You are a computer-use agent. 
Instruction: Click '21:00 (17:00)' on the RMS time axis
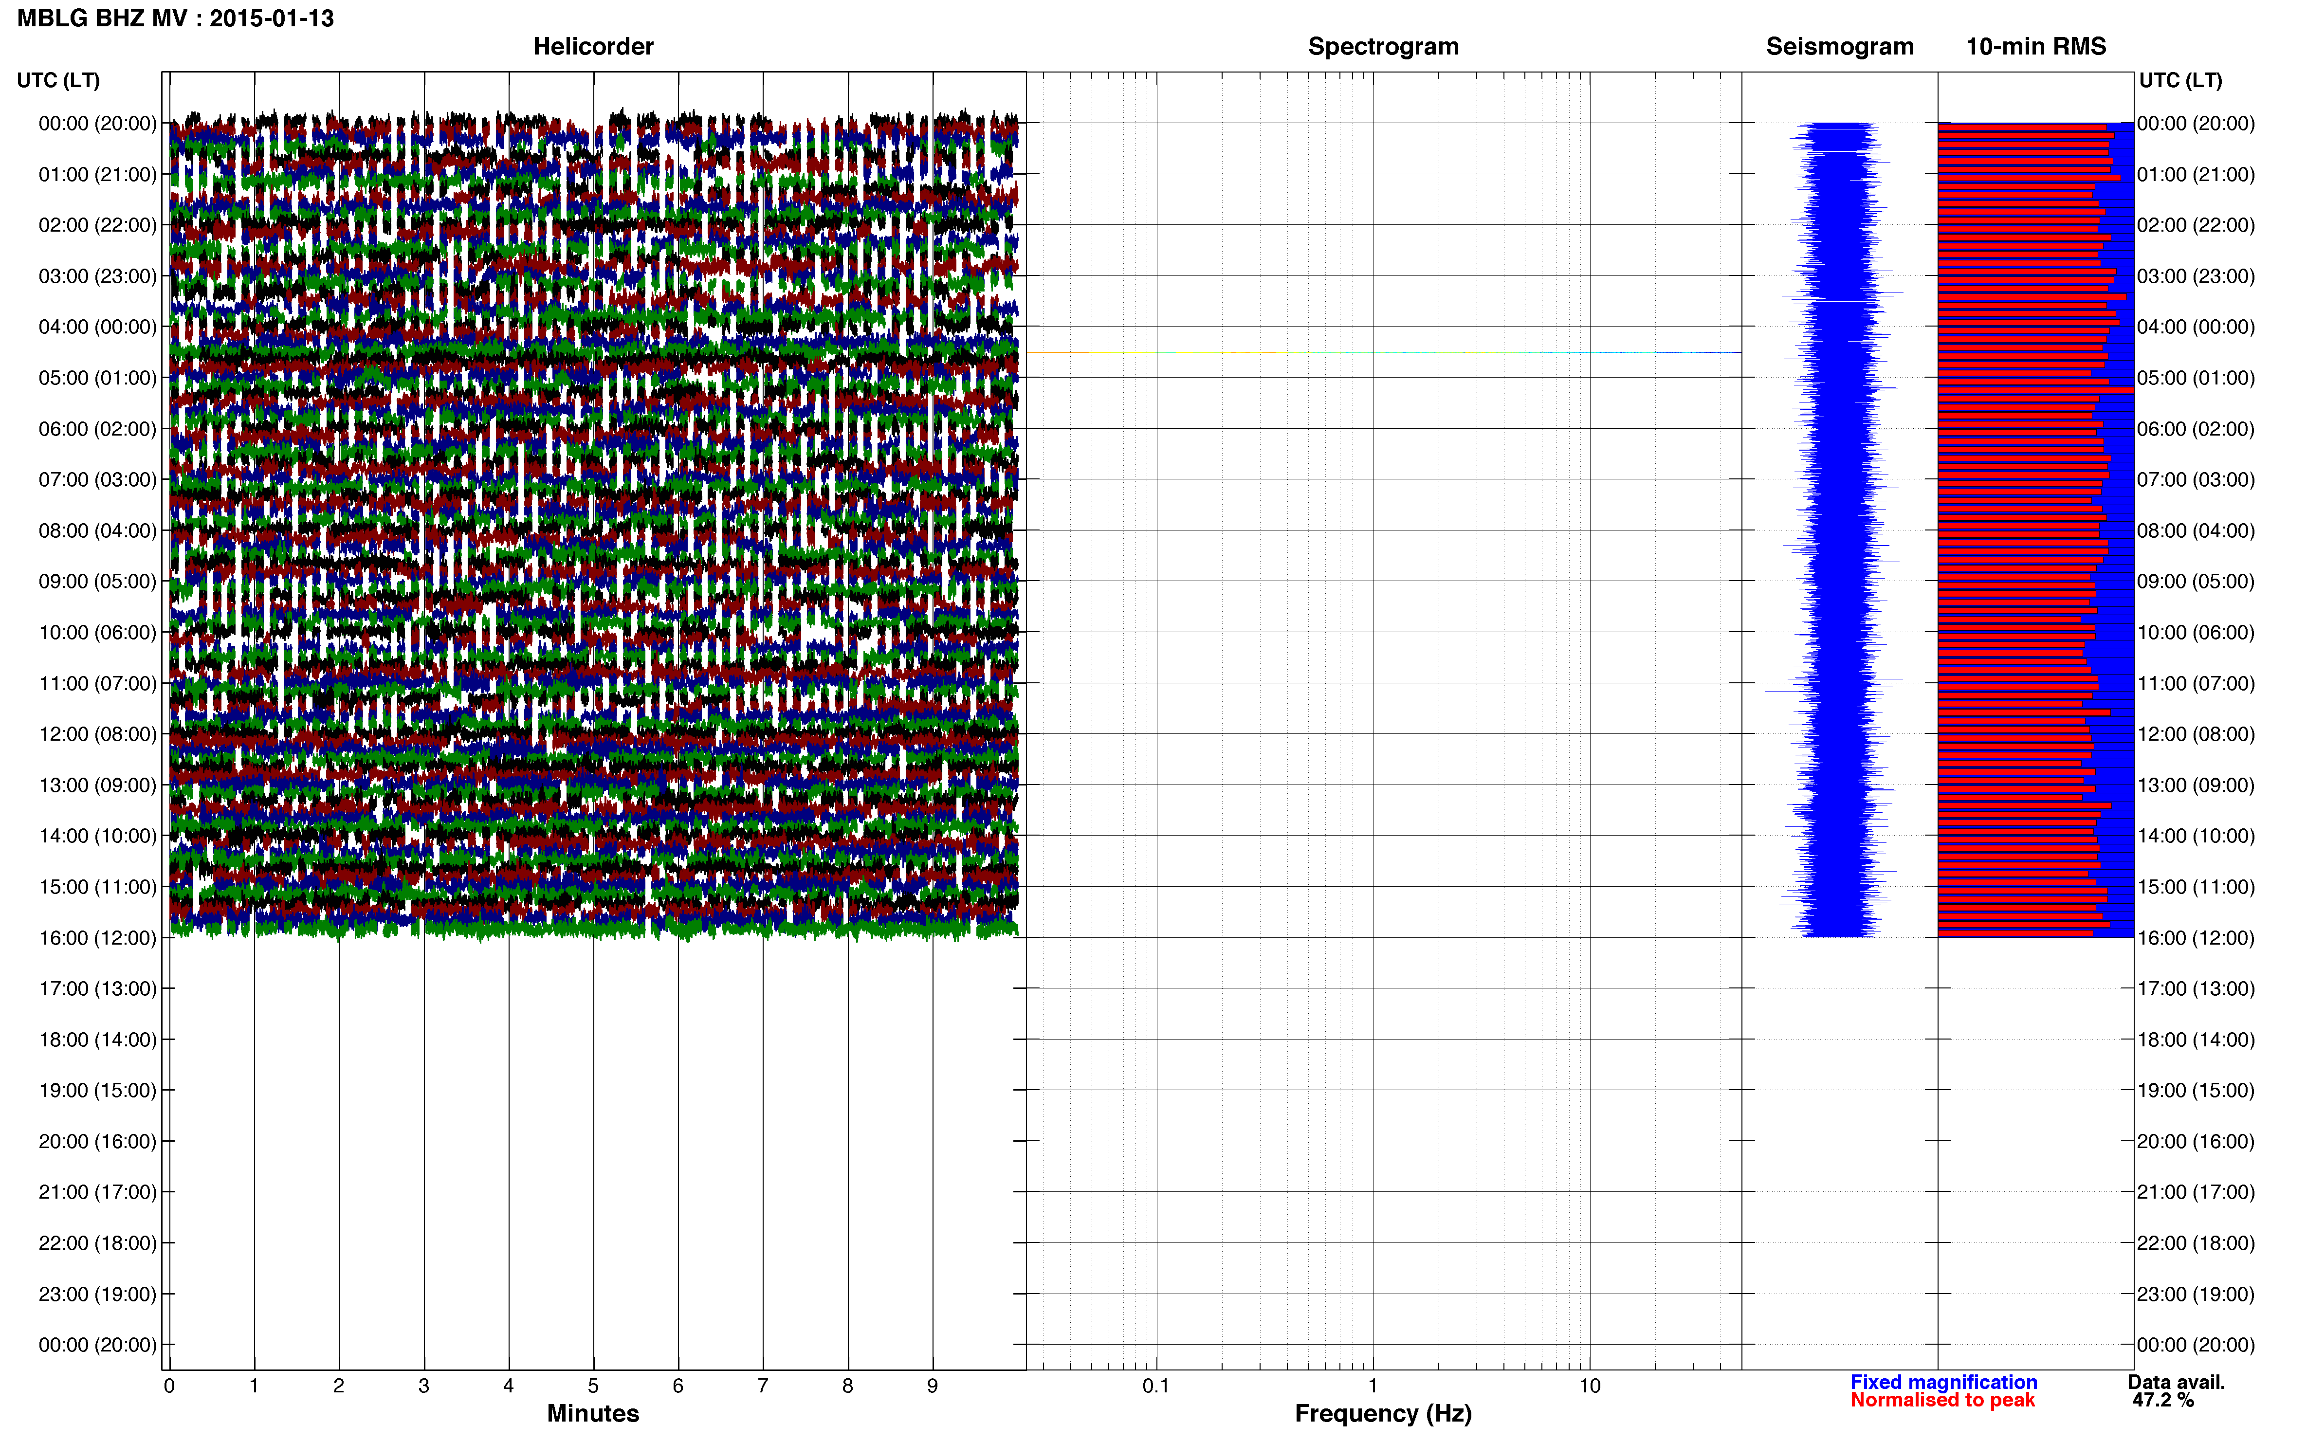pos(2196,1192)
